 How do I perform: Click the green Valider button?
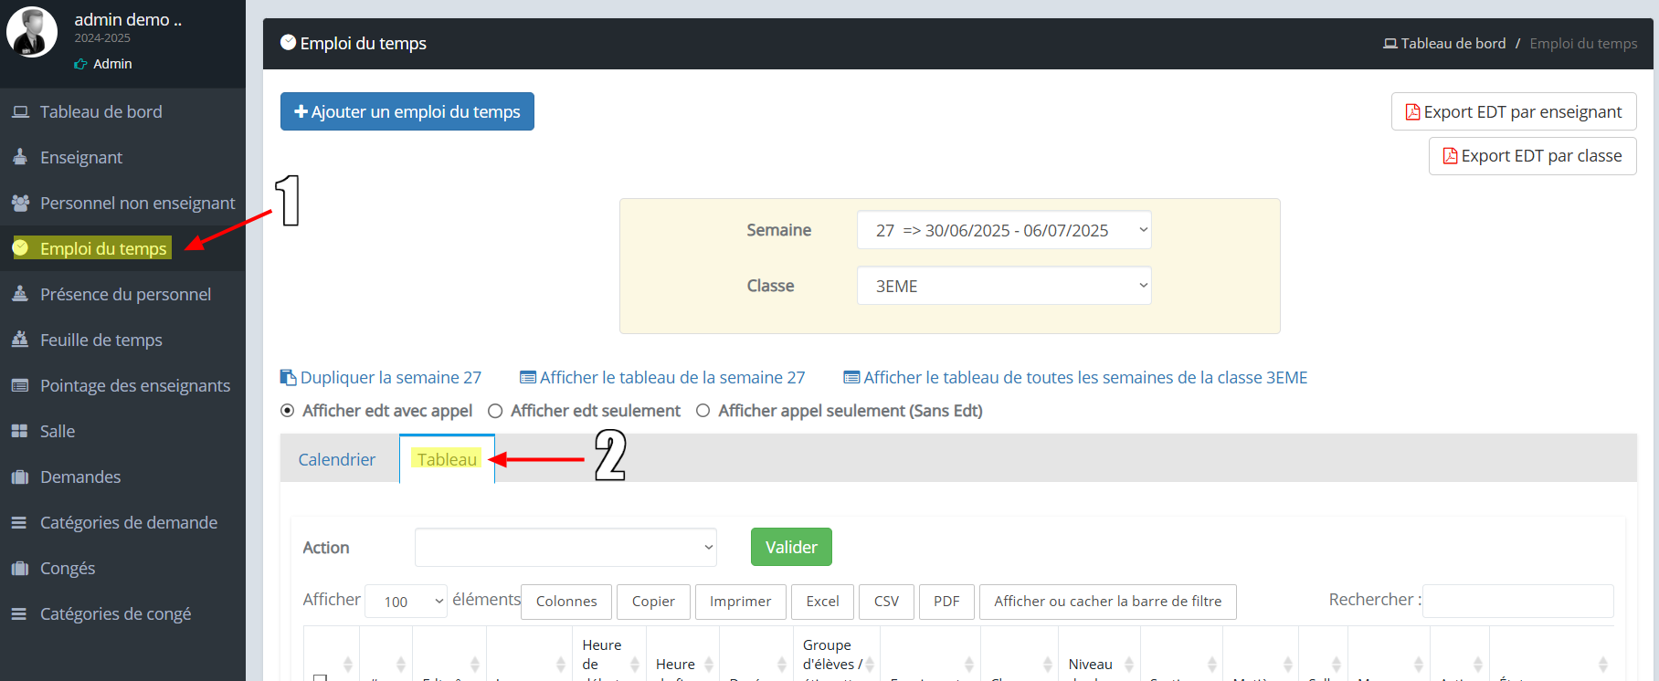tap(791, 547)
